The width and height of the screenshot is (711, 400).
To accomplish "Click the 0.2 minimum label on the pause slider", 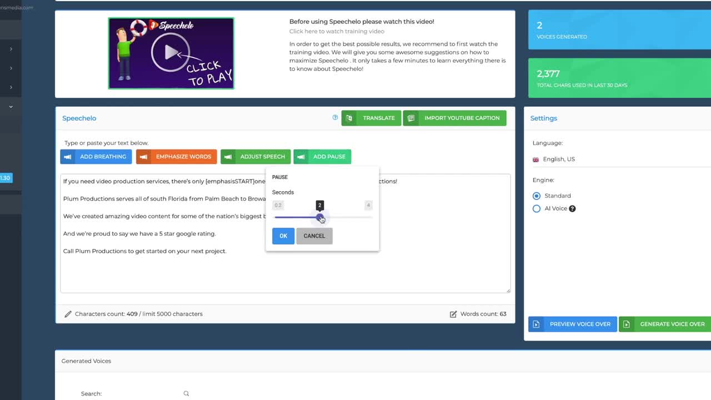I will [x=278, y=205].
